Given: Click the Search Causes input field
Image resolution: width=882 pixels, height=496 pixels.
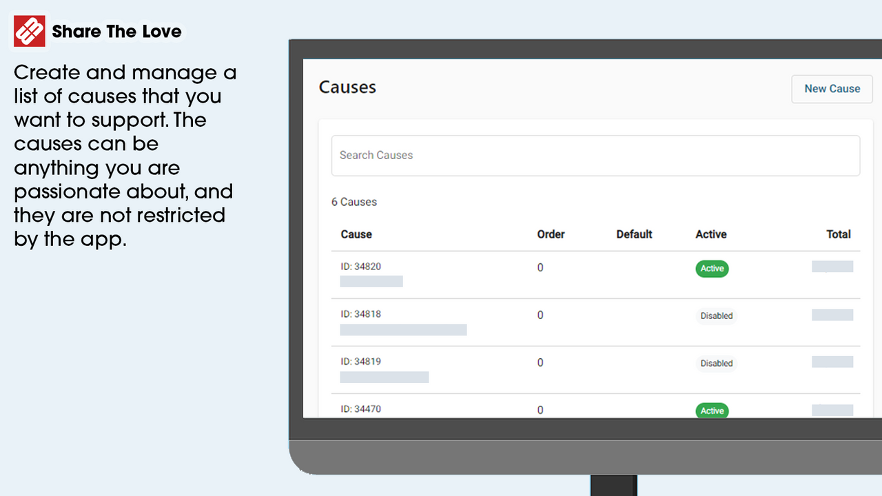Looking at the screenshot, I should point(595,155).
